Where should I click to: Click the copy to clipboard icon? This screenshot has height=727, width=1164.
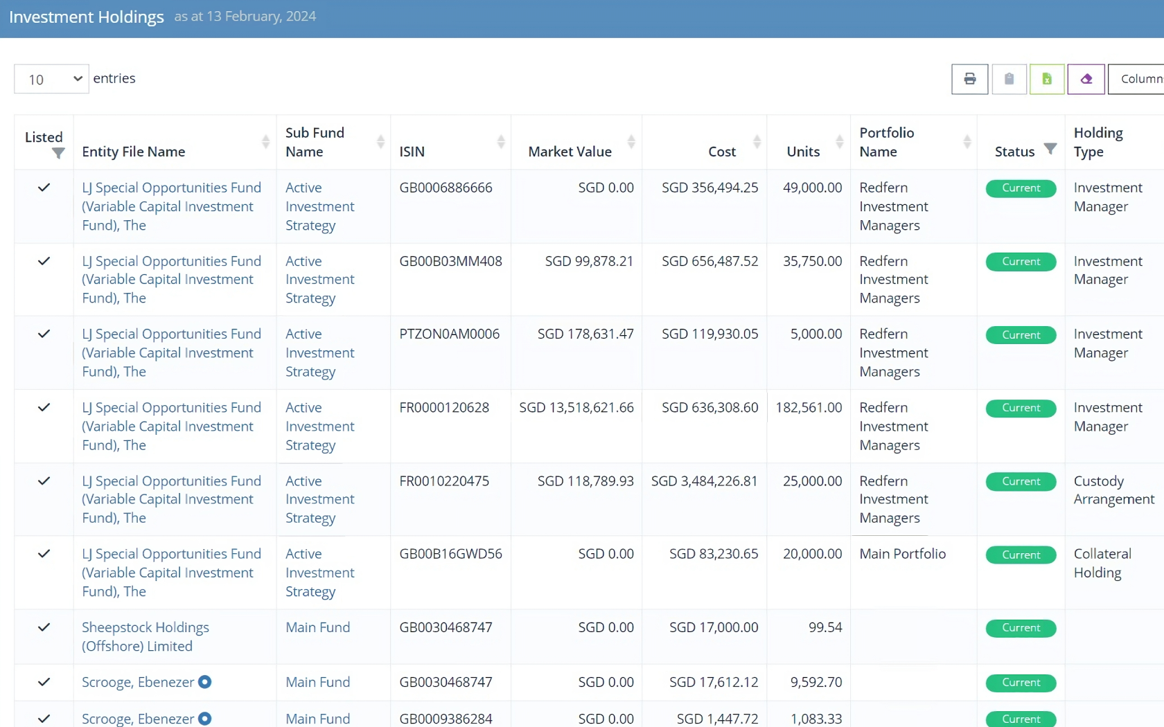point(1009,79)
